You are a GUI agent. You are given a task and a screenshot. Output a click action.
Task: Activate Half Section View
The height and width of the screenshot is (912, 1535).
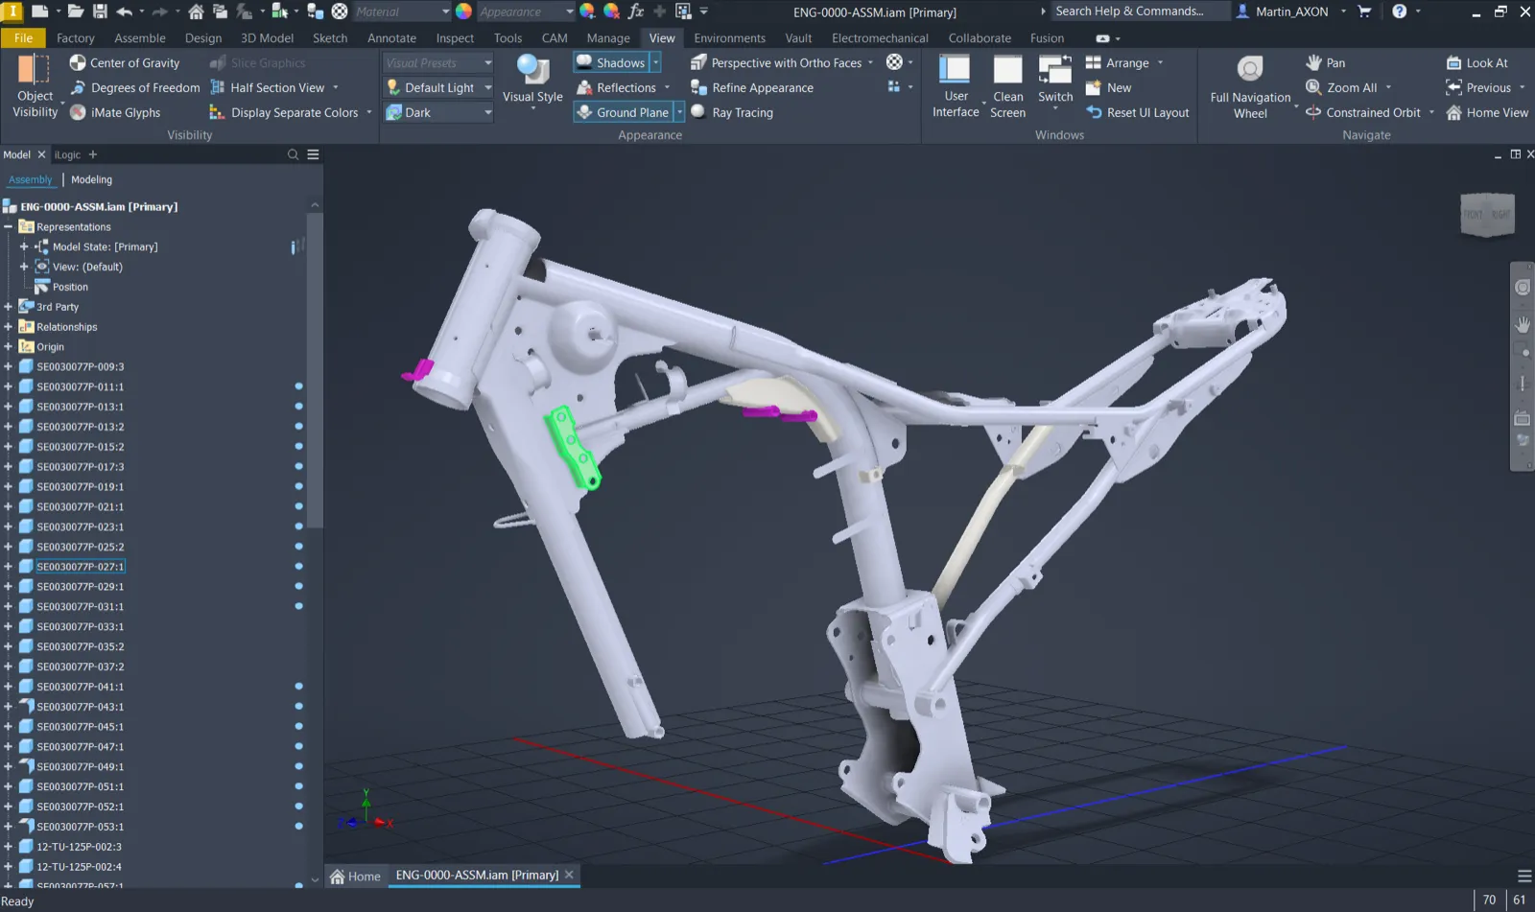pyautogui.click(x=268, y=87)
